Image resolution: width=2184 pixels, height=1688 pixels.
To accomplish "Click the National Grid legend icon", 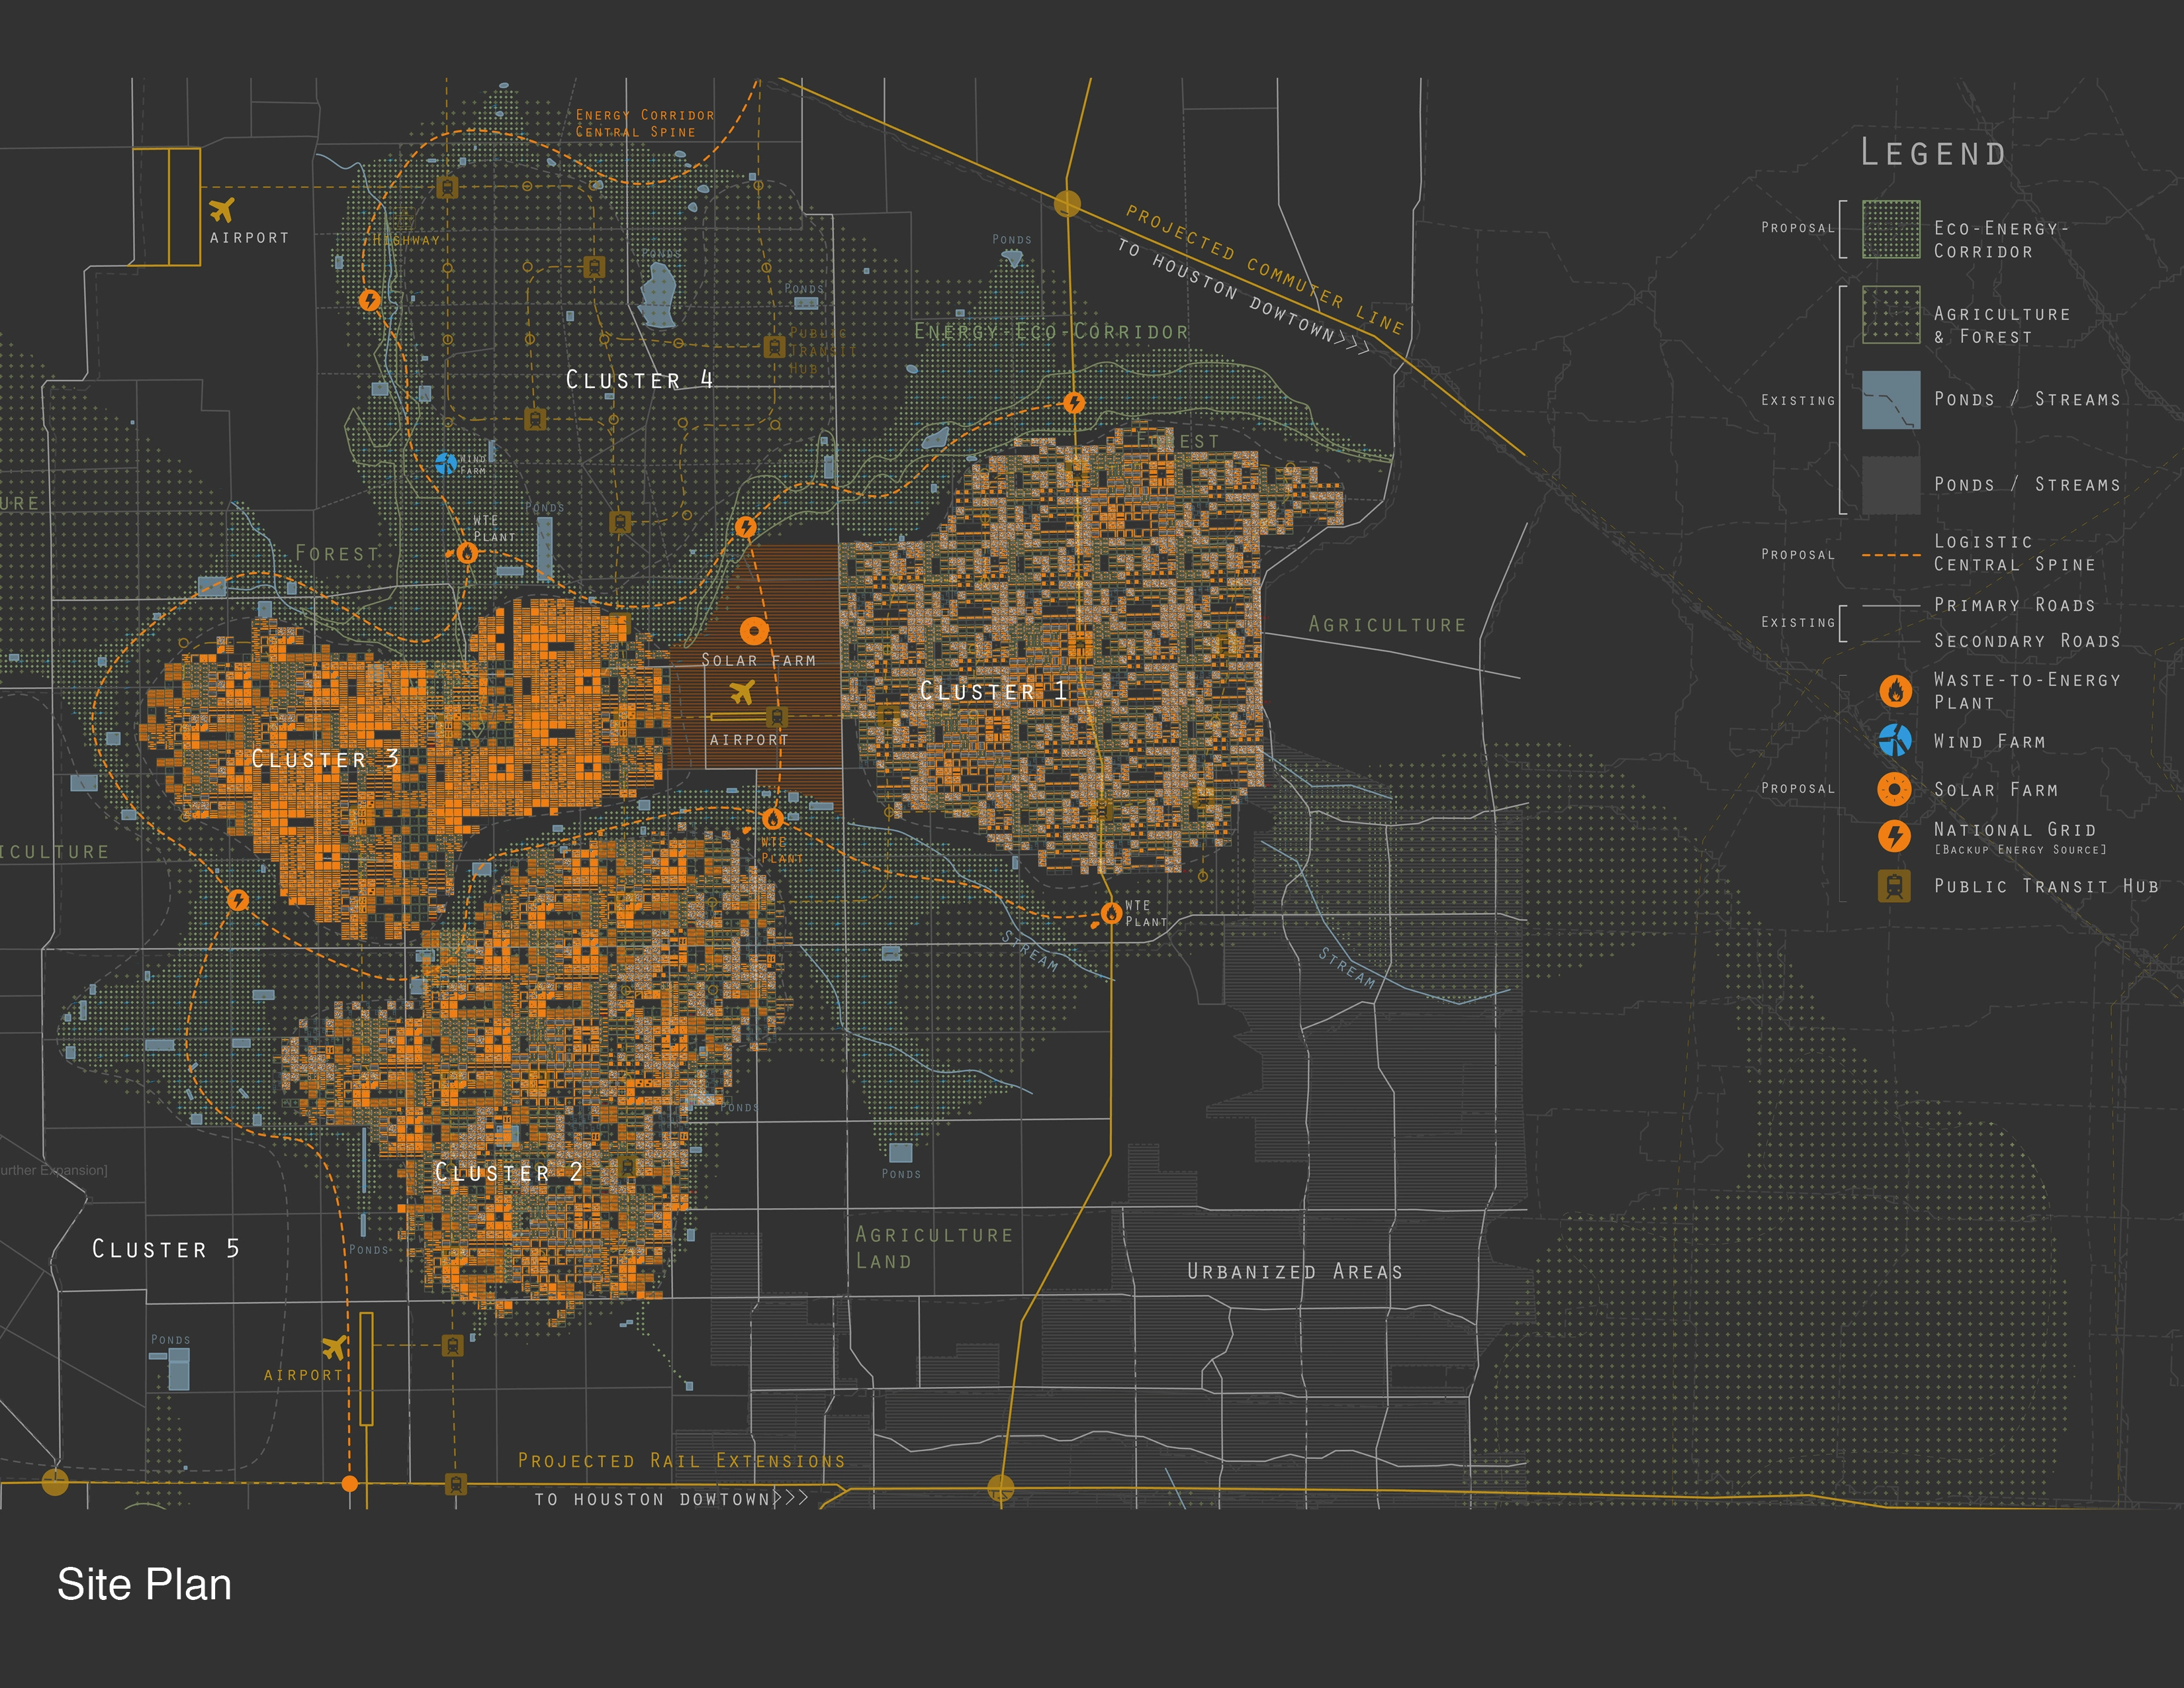I will tap(1894, 835).
